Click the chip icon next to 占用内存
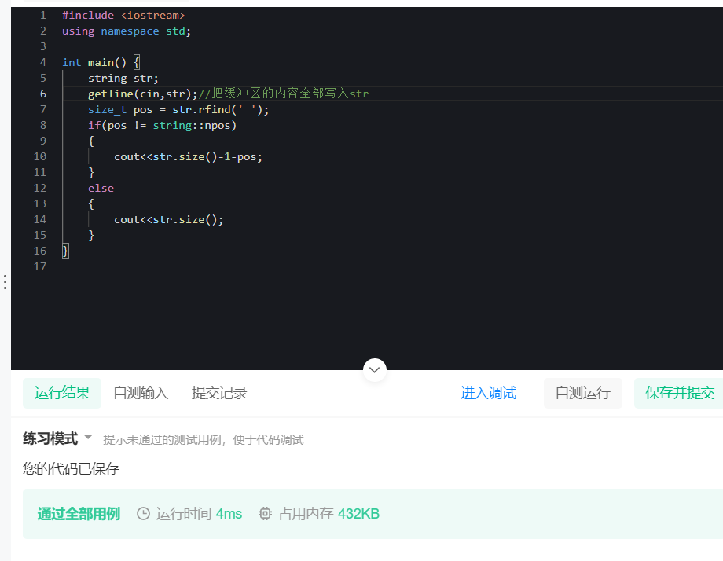Viewport: 723px width, 561px height. [265, 514]
